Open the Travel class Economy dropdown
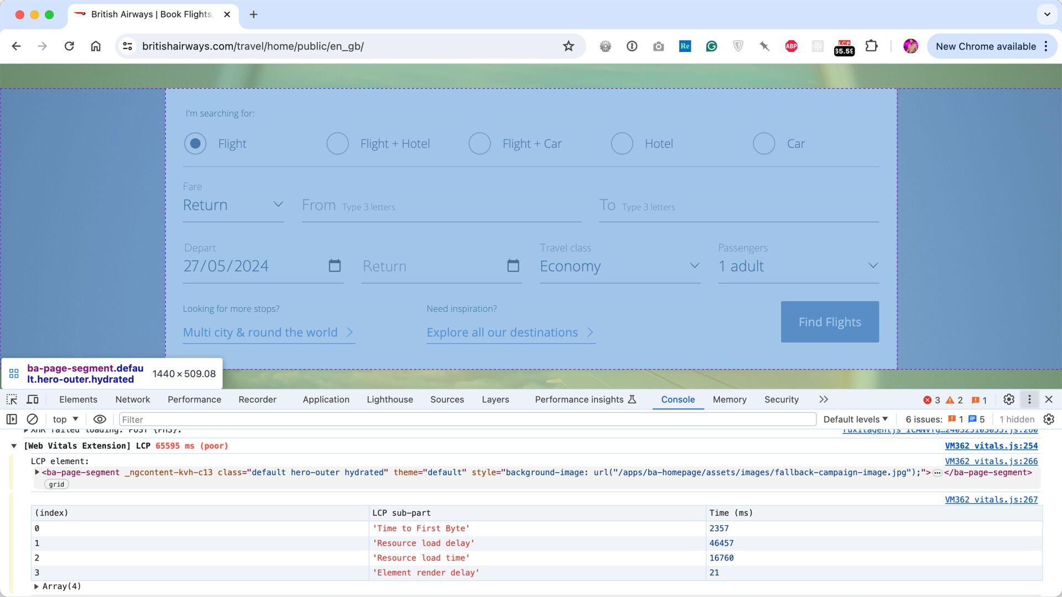The width and height of the screenshot is (1062, 597). coord(620,266)
